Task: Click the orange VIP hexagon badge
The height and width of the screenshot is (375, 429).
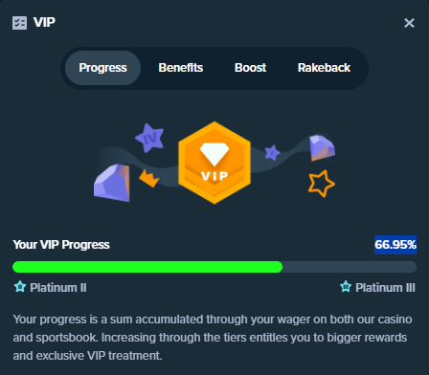Action: (x=214, y=163)
